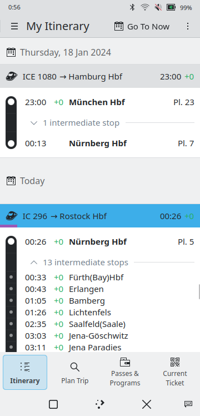Open the ICE 1080 to Hamburg Hbf entry
200x416 pixels.
(x=100, y=76)
